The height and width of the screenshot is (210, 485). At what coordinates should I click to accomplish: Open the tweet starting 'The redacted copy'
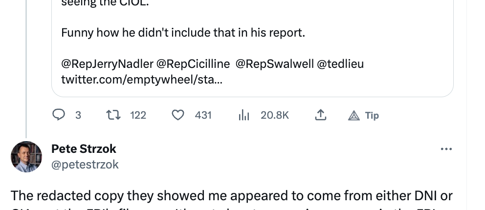tap(232, 195)
